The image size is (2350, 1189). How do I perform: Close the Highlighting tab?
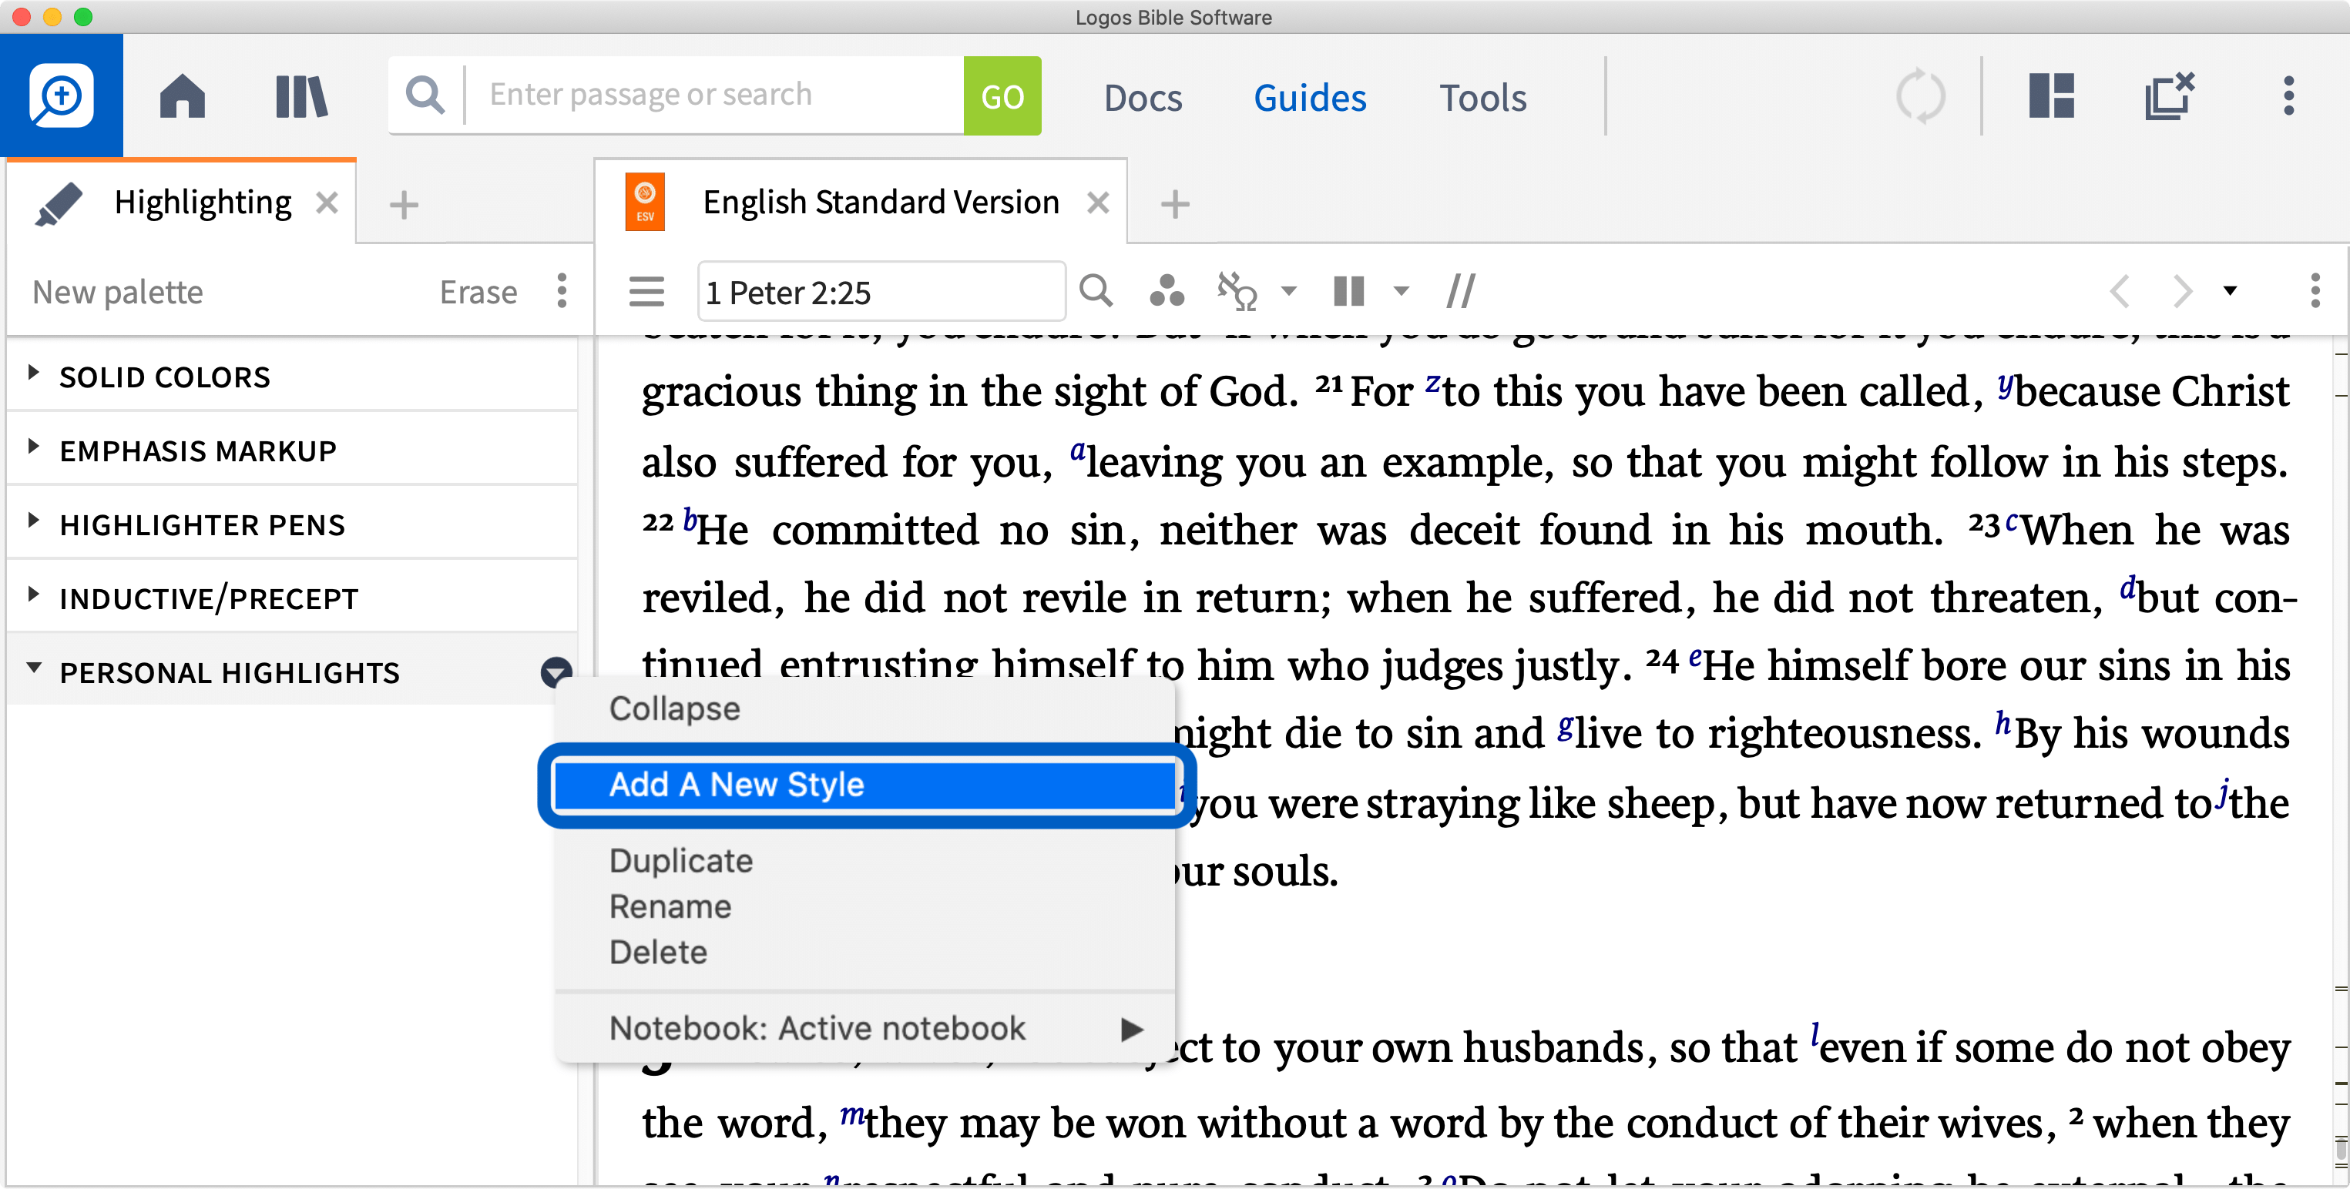click(327, 203)
